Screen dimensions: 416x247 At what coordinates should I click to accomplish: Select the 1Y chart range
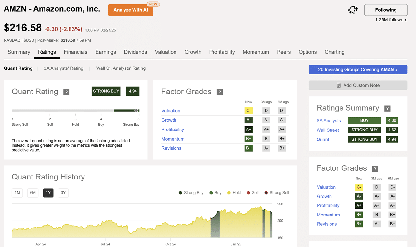48,193
